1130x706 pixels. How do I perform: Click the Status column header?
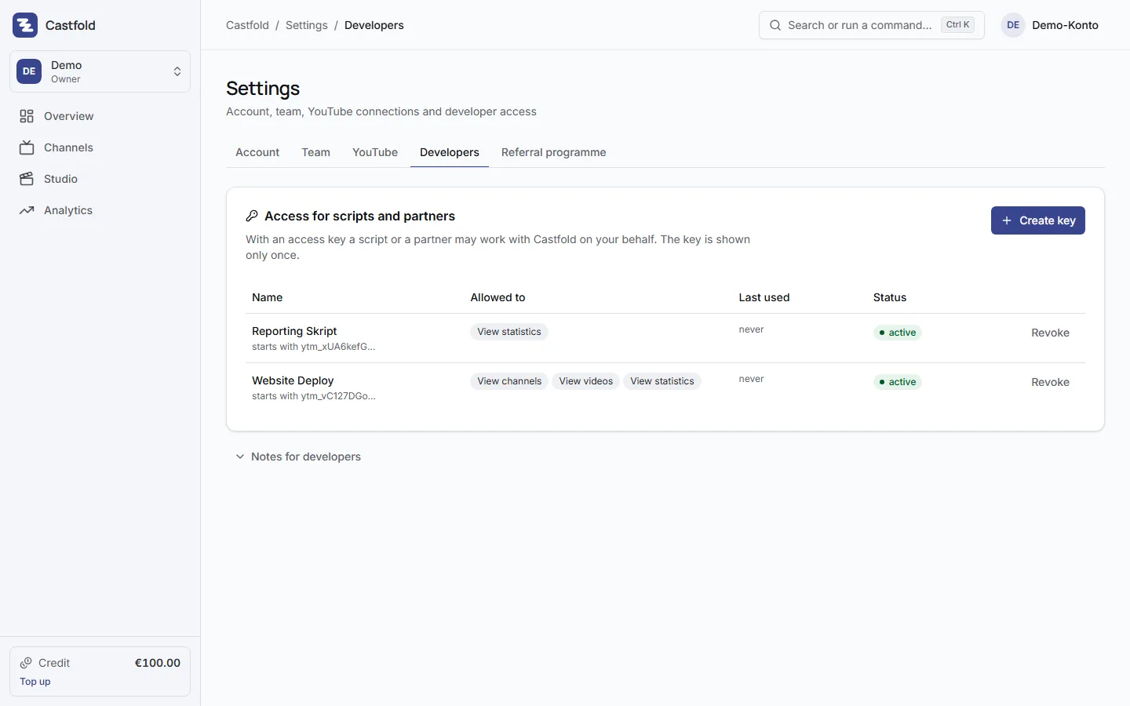(890, 297)
